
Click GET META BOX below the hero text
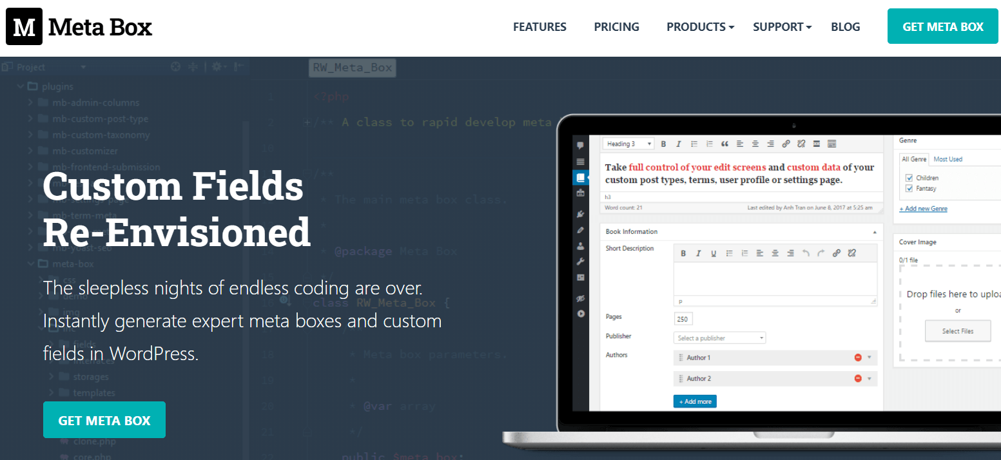[x=104, y=420]
